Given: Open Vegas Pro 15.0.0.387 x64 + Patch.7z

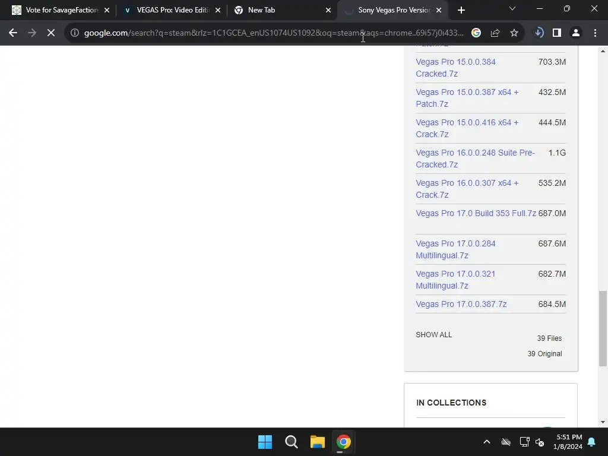Looking at the screenshot, I should pos(467,98).
